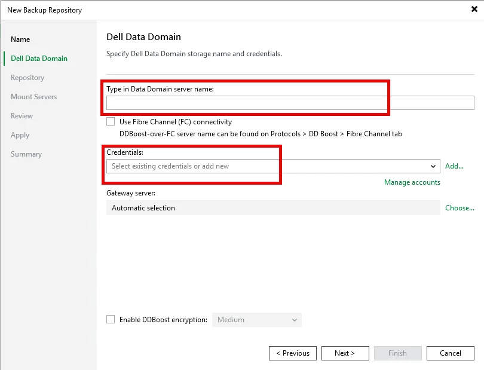484x370 pixels.
Task: Click the Add... credentials link
Action: pyautogui.click(x=454, y=166)
